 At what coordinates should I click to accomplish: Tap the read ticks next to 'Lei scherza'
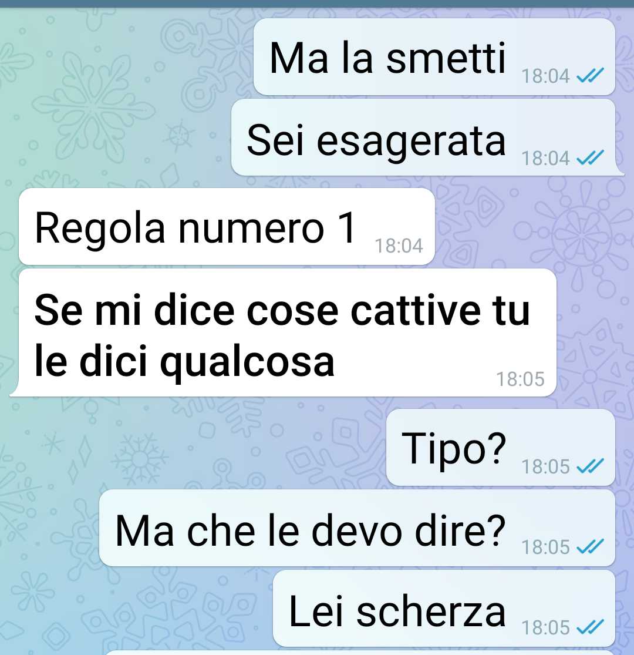click(x=590, y=627)
